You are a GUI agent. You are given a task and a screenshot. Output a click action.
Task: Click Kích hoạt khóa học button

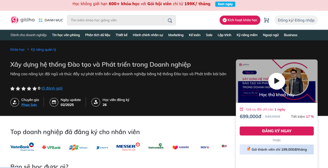point(240,20)
